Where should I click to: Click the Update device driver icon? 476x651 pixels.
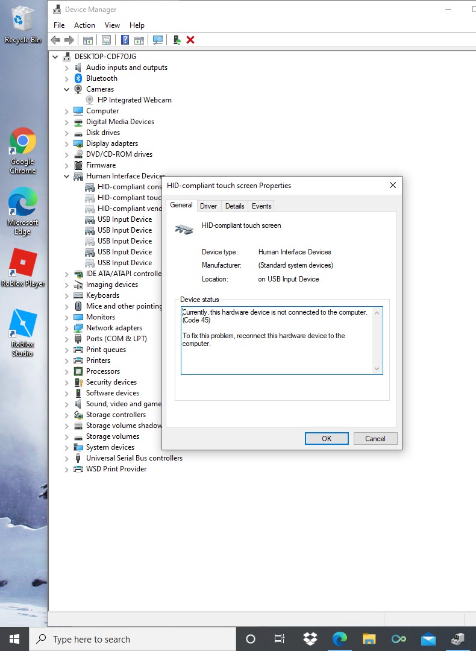pos(177,40)
